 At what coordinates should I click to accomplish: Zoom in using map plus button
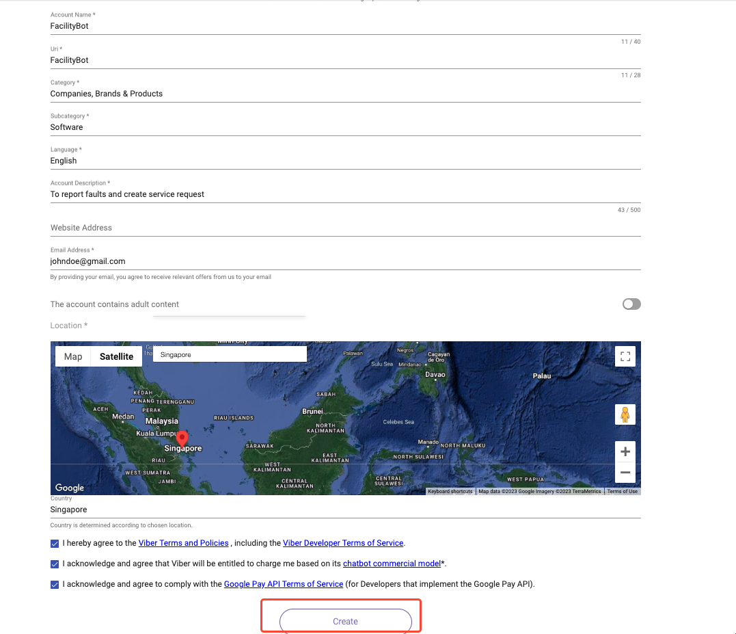[625, 451]
